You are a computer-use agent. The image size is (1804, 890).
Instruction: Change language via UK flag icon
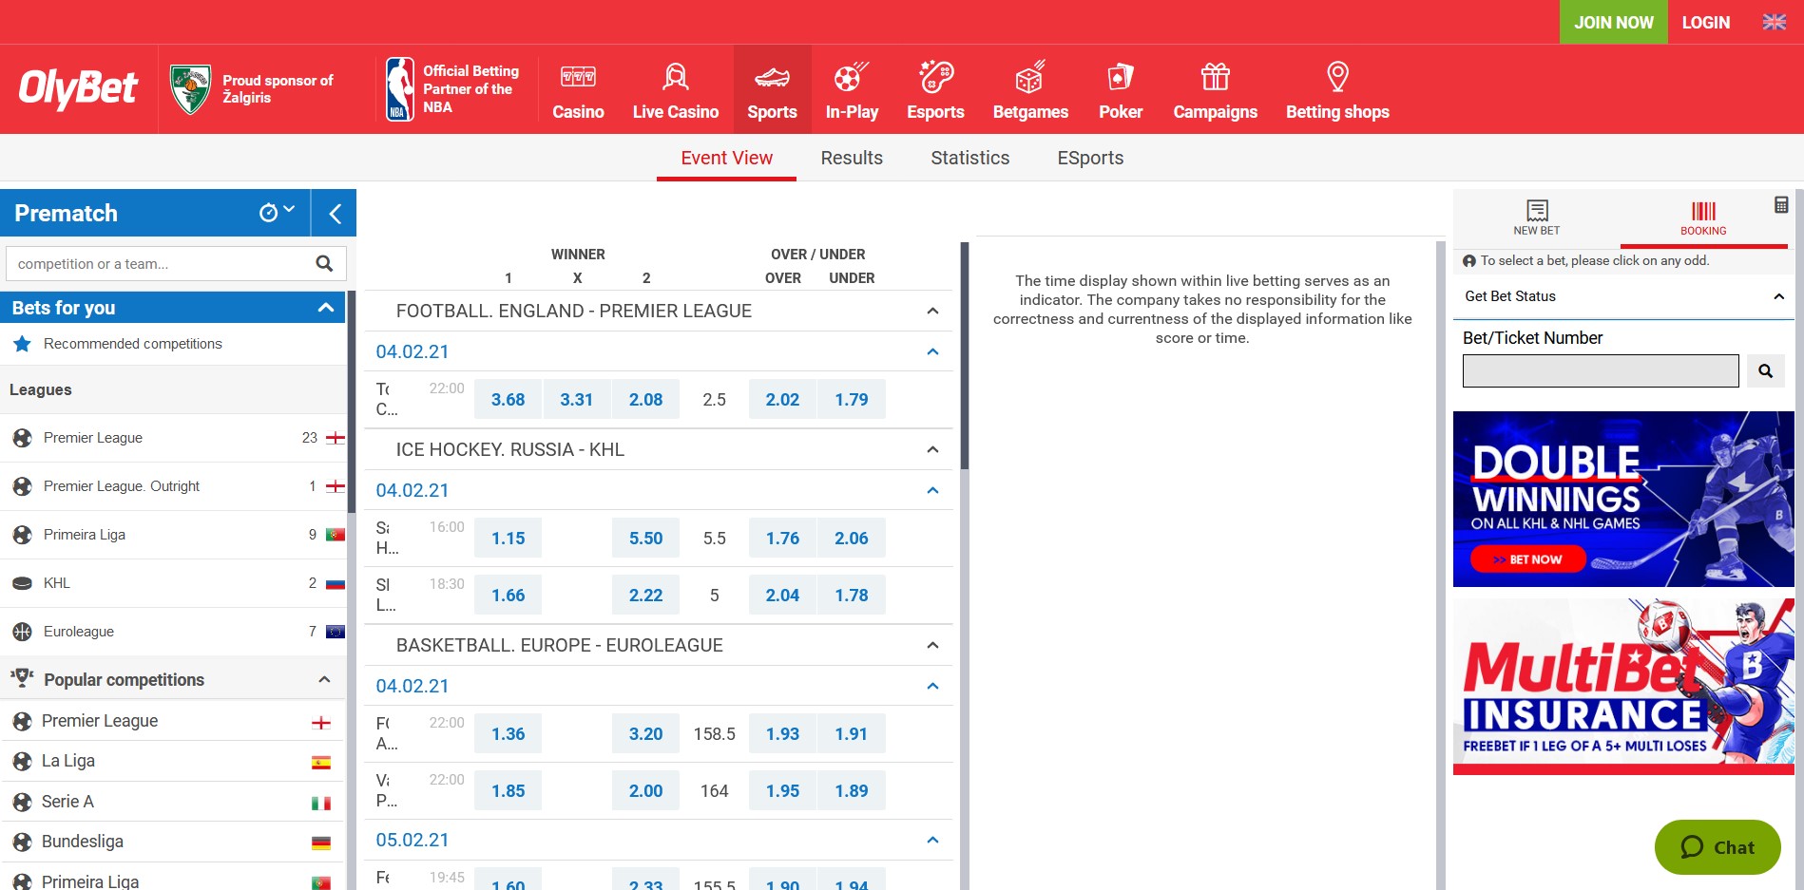(1774, 22)
